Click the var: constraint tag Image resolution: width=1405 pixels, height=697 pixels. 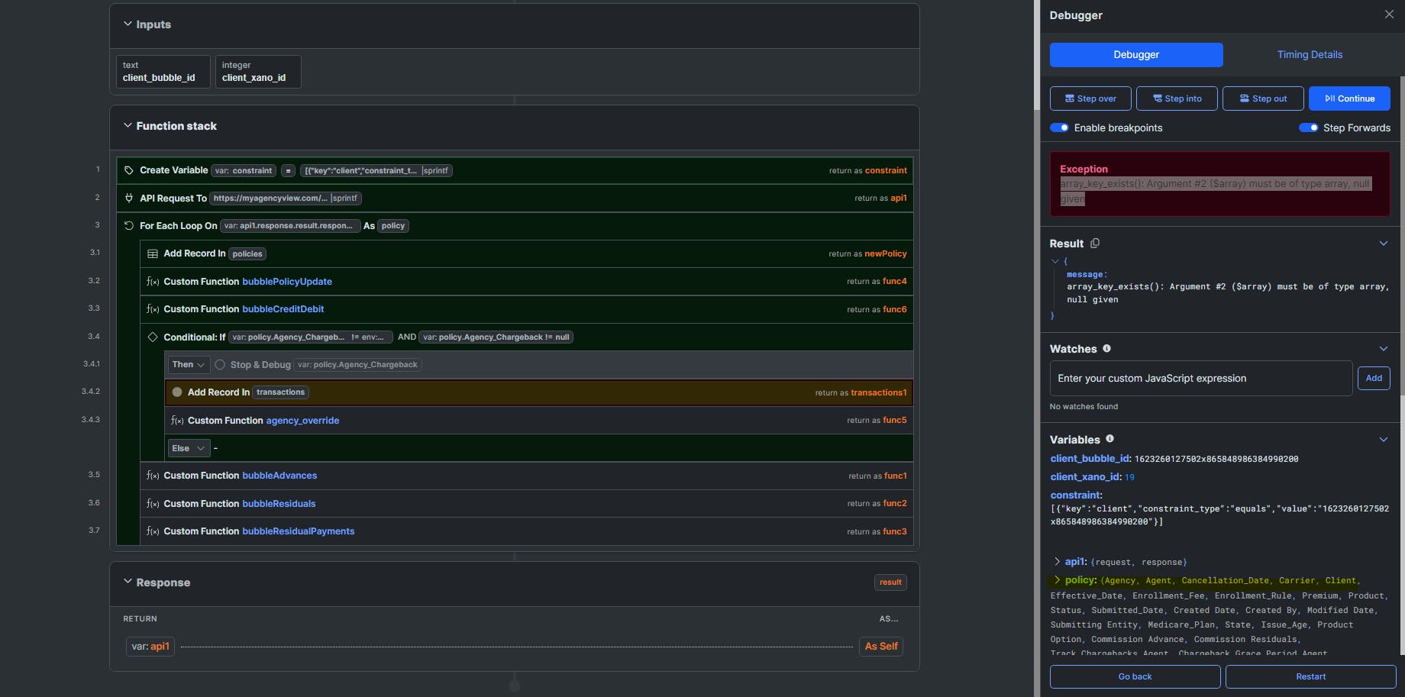tap(244, 170)
